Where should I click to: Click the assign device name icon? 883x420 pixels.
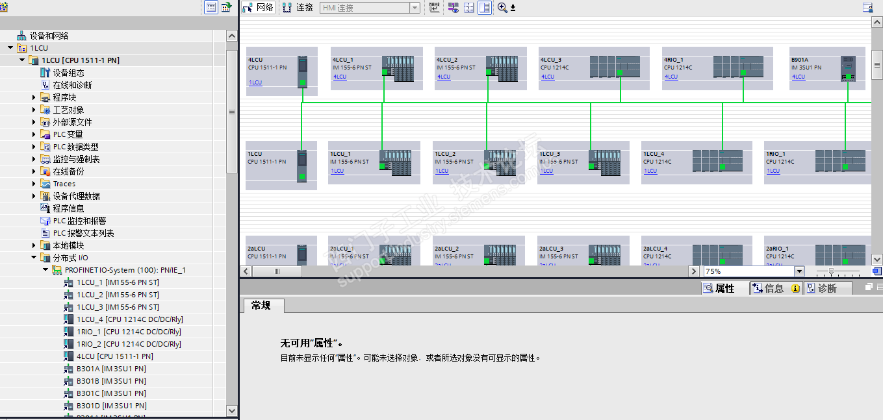coord(434,7)
